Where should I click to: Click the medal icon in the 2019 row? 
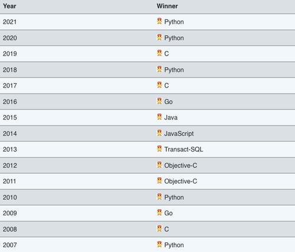pyautogui.click(x=159, y=53)
